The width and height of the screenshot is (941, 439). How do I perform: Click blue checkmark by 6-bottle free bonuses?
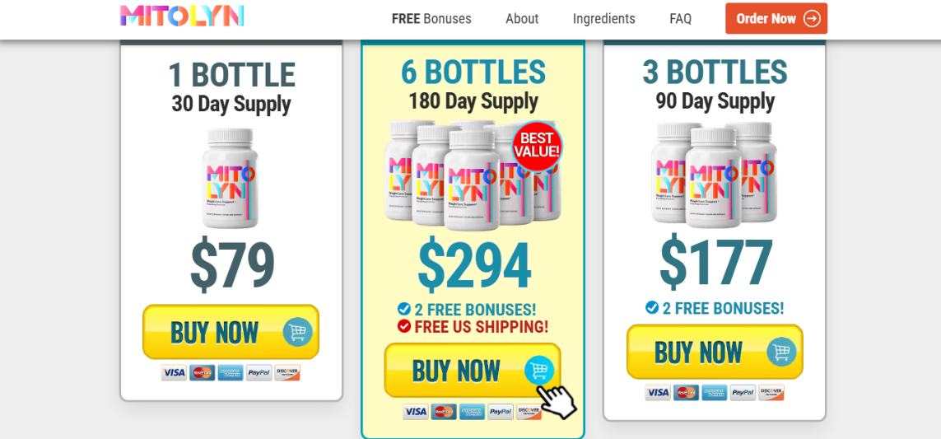click(404, 309)
